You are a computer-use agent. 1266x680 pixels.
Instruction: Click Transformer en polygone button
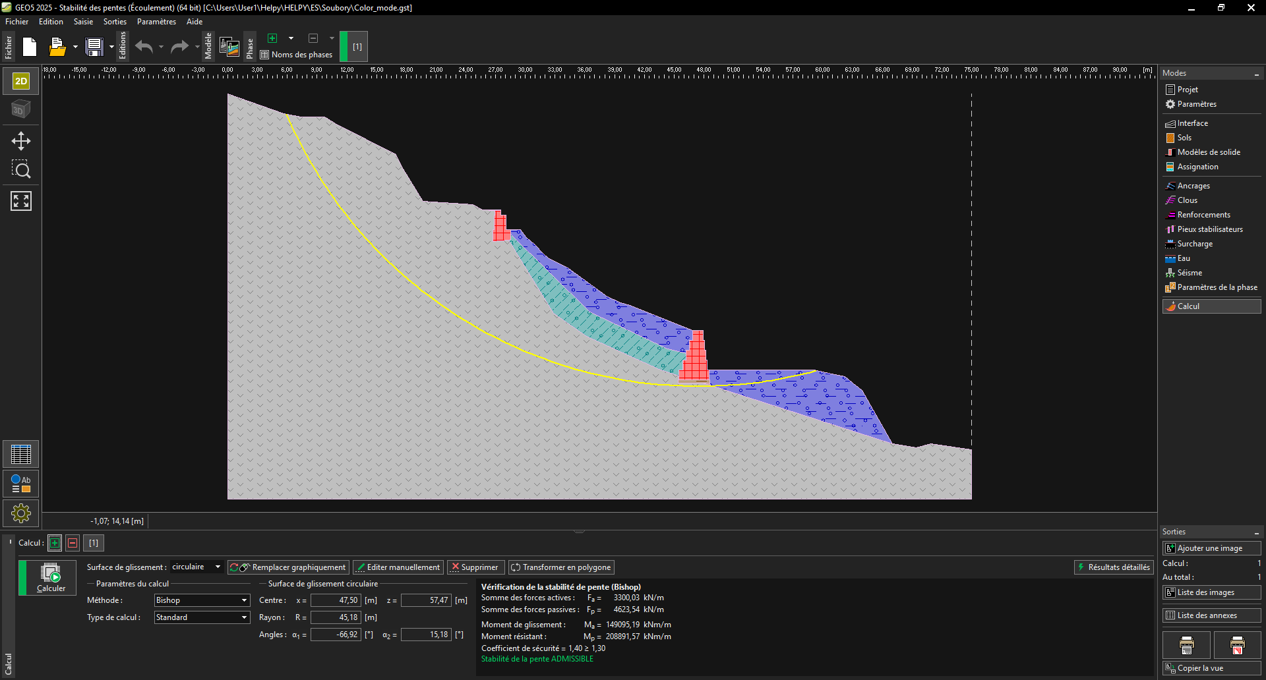click(x=561, y=567)
